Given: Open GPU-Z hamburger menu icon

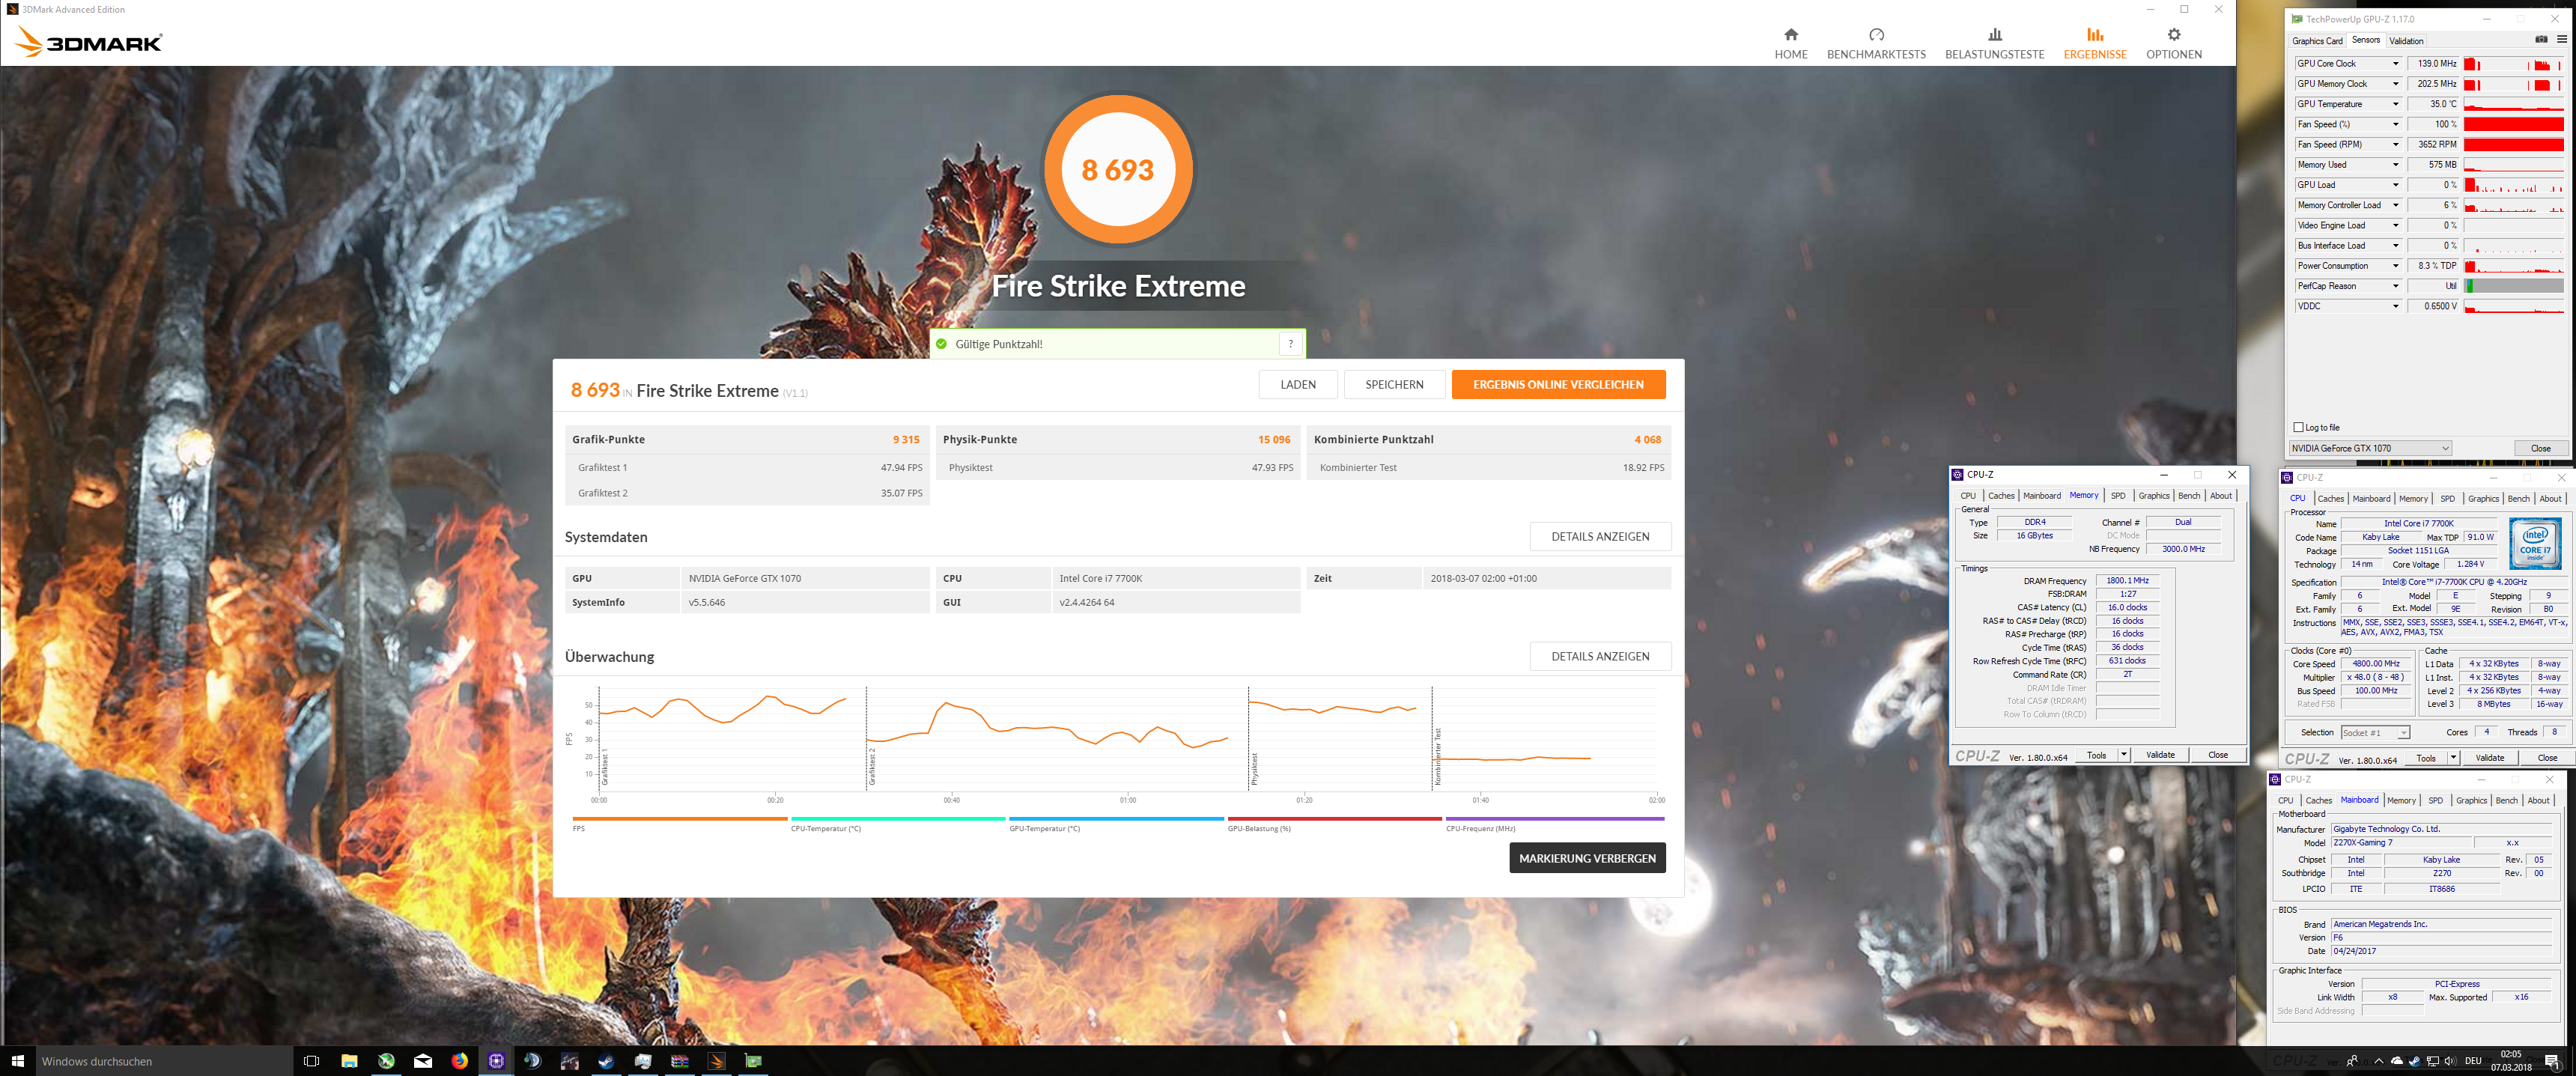Looking at the screenshot, I should click(x=2561, y=40).
